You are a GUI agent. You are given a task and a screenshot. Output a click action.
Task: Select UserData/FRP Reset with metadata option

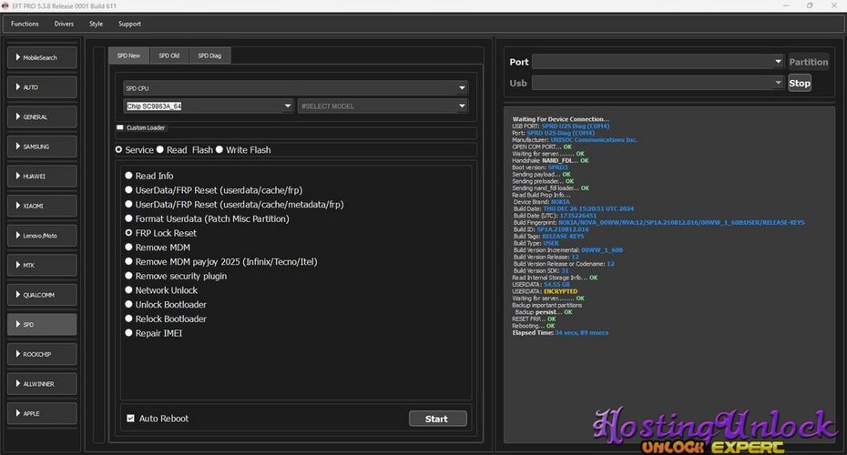pyautogui.click(x=128, y=204)
